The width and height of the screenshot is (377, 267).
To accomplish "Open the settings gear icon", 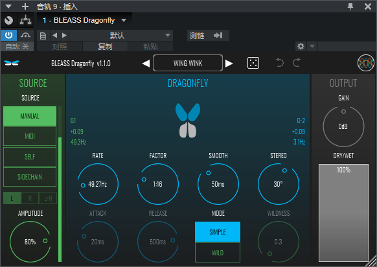I will (301, 46).
